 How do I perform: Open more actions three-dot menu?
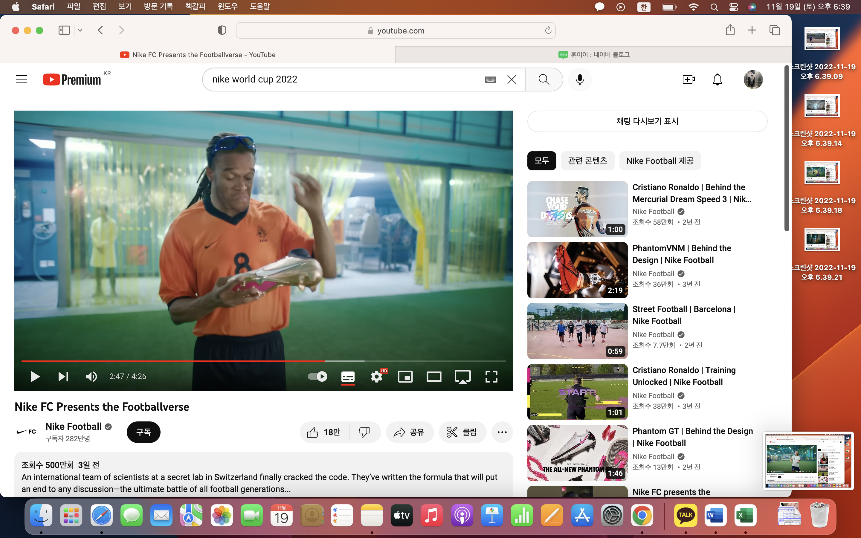click(502, 432)
